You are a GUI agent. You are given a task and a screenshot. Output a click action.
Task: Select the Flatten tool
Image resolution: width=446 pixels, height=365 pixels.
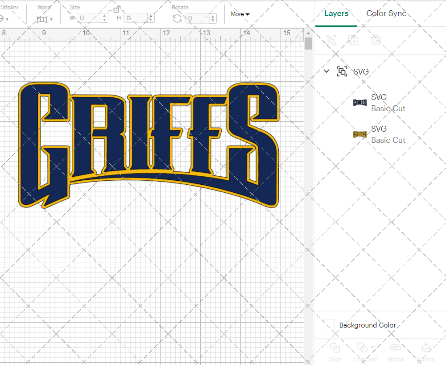point(426,352)
